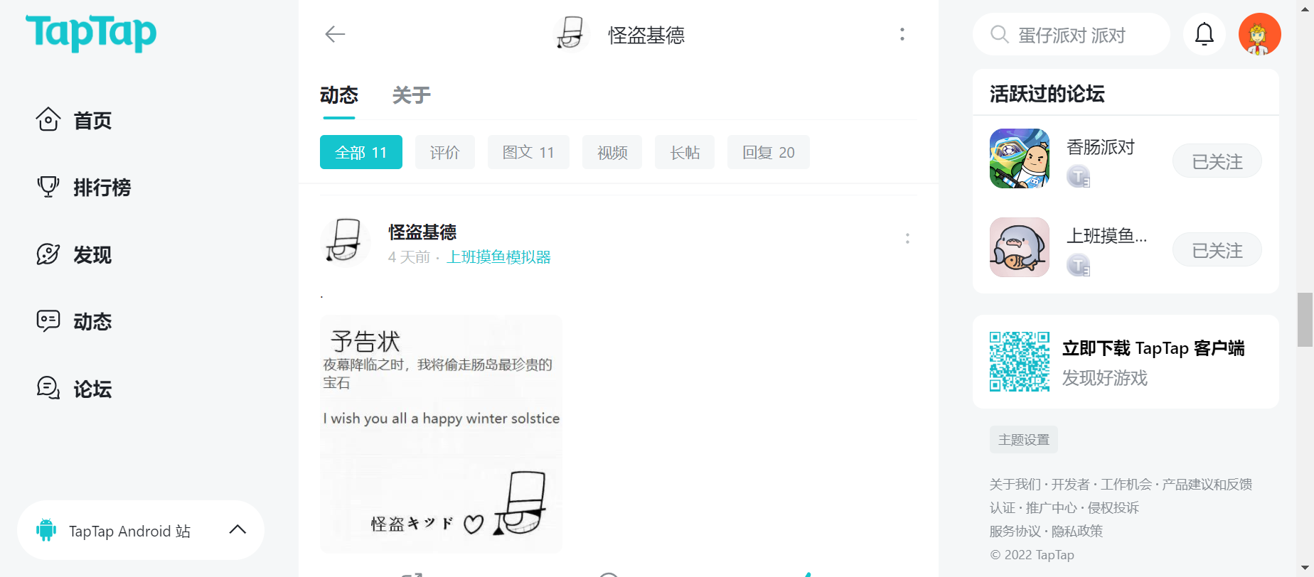Click badge icon under 上班摸鱼

click(x=1079, y=265)
